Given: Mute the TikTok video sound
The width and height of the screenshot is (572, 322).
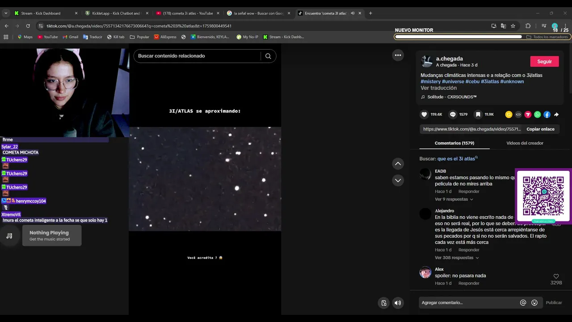Looking at the screenshot, I should [x=397, y=303].
